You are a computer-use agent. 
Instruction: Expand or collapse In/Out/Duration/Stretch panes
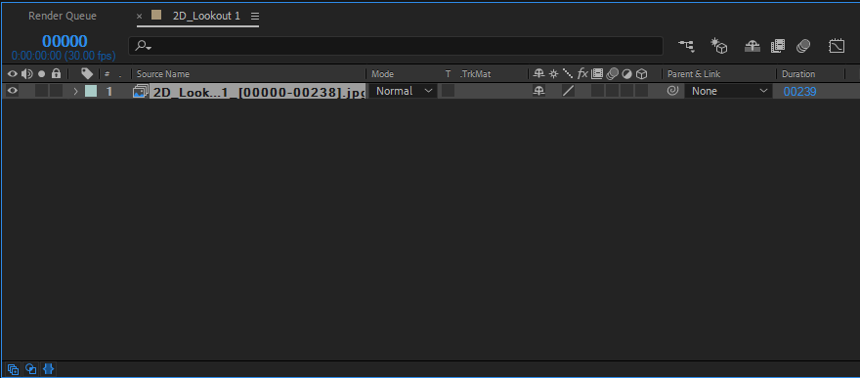pyautogui.click(x=48, y=368)
